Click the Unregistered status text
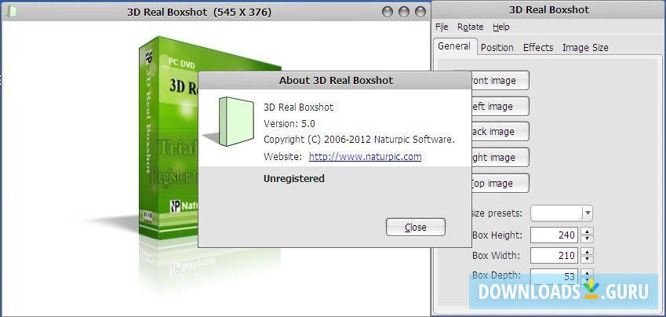The width and height of the screenshot is (666, 317). [294, 178]
